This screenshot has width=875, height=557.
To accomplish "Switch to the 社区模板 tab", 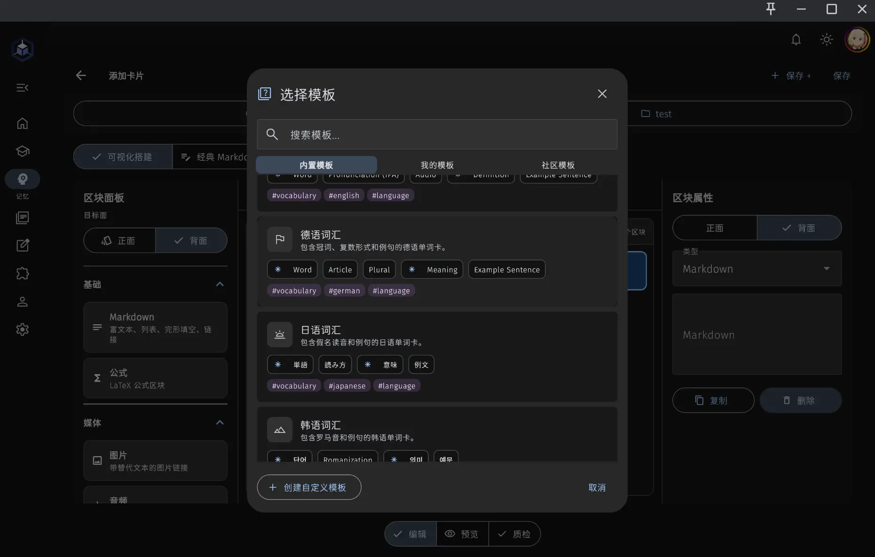I will 558,165.
